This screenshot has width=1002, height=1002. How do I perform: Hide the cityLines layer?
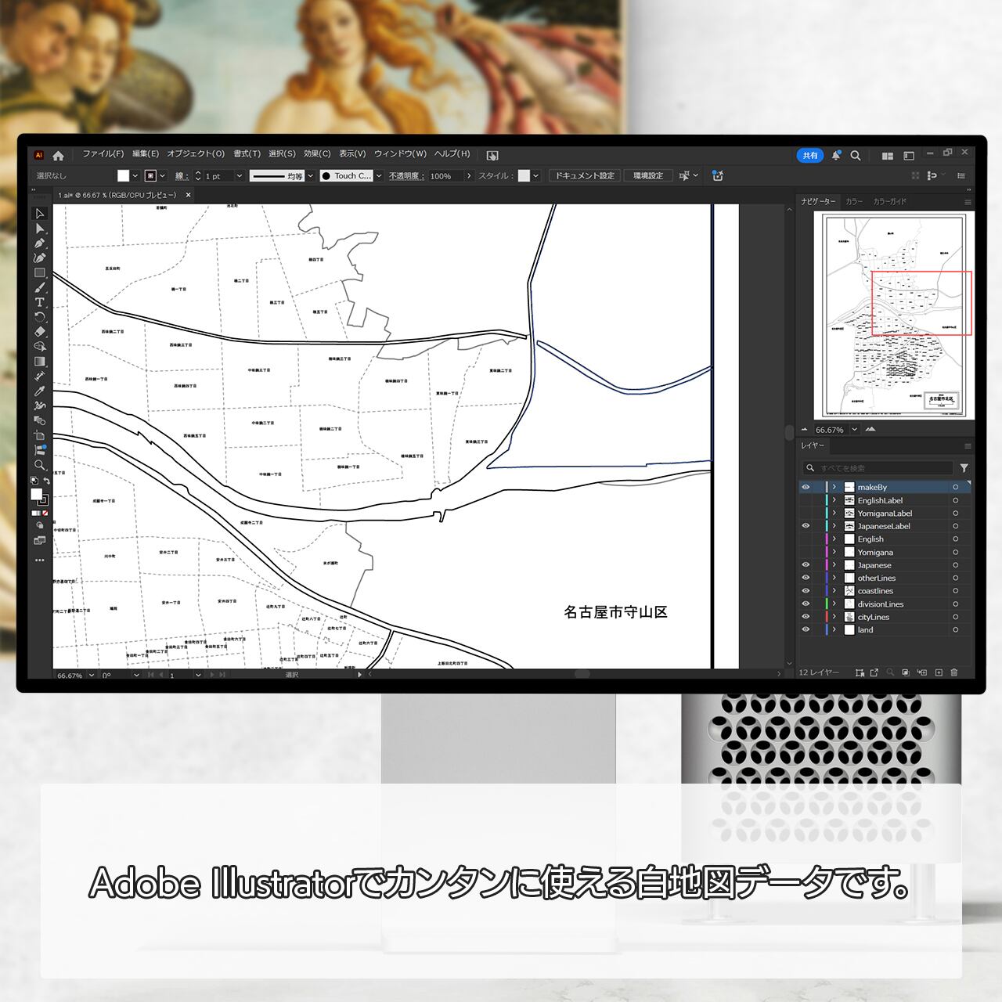pos(806,617)
